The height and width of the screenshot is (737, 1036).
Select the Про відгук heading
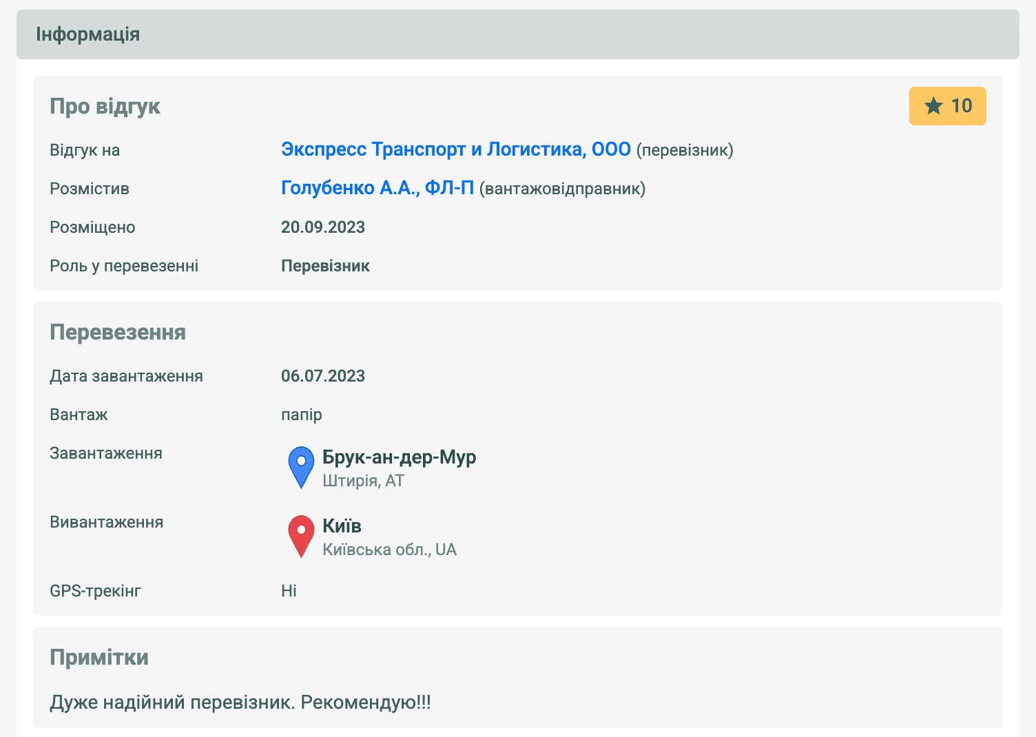pos(105,106)
